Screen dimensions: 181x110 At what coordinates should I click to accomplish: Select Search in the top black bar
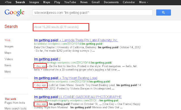coord(20,2)
